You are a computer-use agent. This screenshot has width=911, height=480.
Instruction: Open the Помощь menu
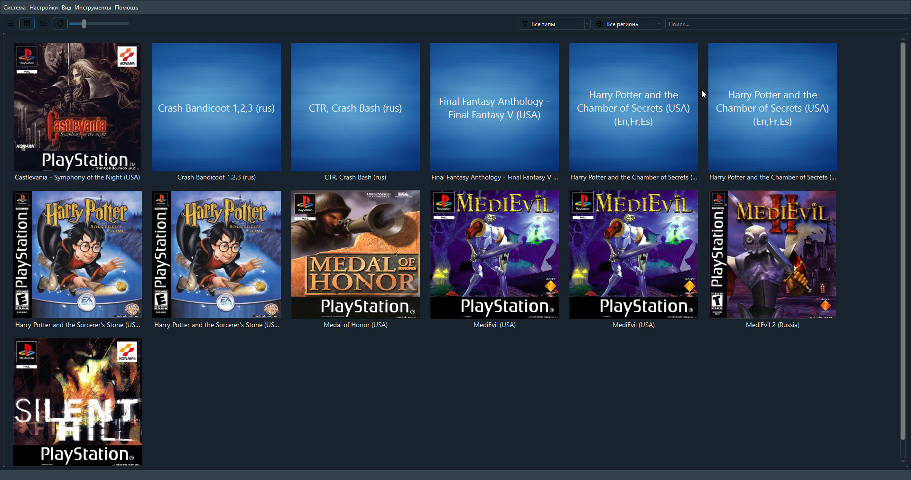tap(127, 8)
